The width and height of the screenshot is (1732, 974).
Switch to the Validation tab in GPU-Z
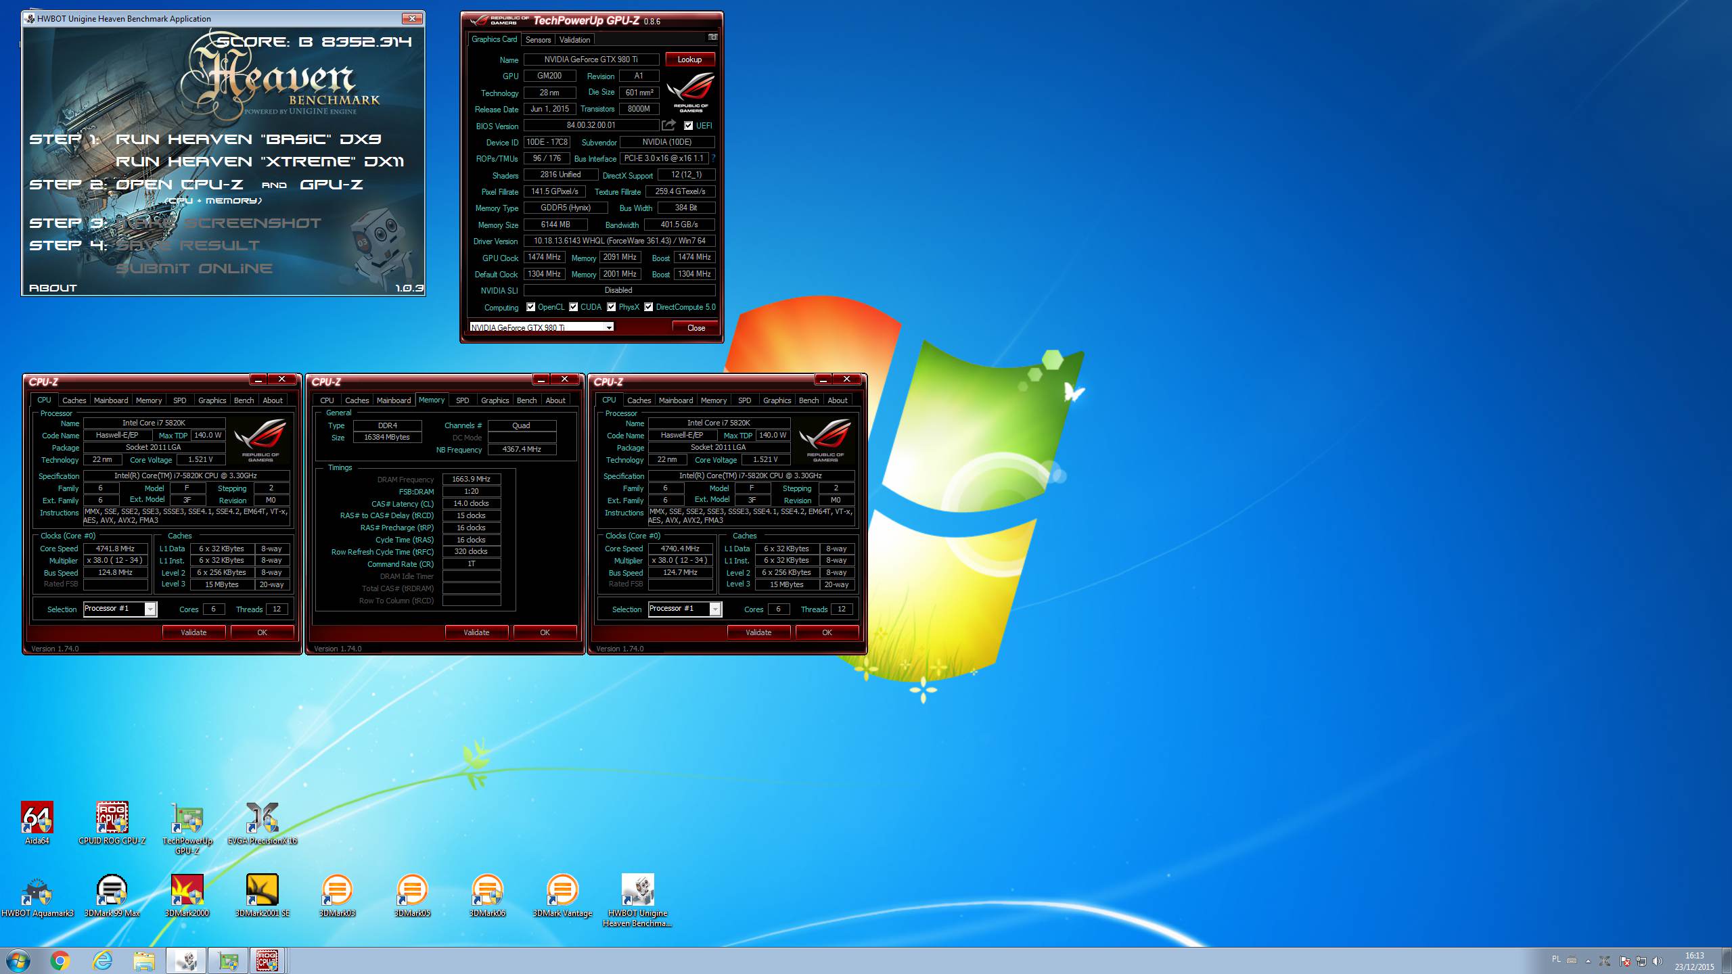coord(575,40)
